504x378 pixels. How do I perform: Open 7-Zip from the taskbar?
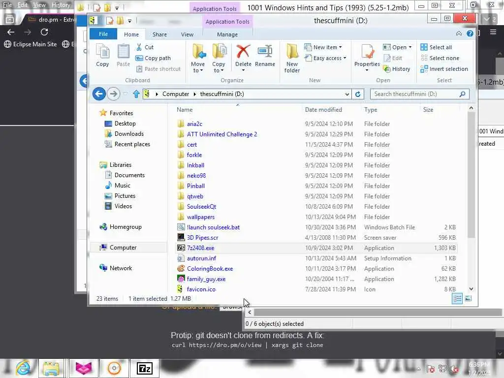click(x=144, y=368)
